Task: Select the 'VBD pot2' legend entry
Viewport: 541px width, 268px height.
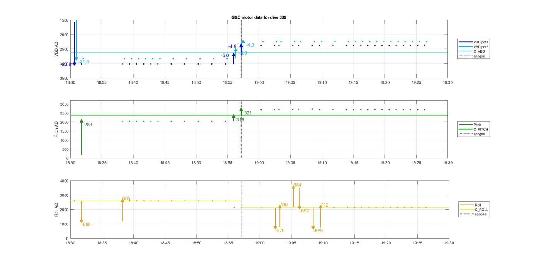Action: point(473,47)
